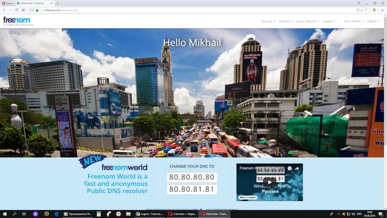This screenshot has width=387, height=218.
Task: Expand the Support menu
Action: [x=330, y=21]
